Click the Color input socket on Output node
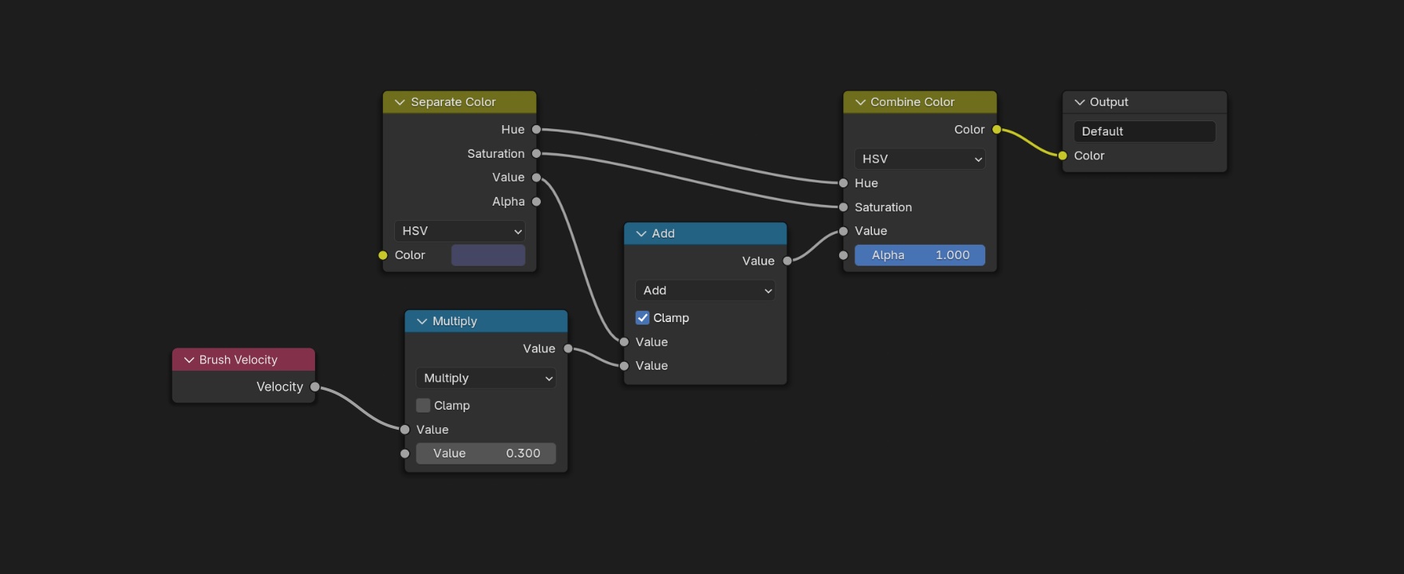 (1063, 155)
